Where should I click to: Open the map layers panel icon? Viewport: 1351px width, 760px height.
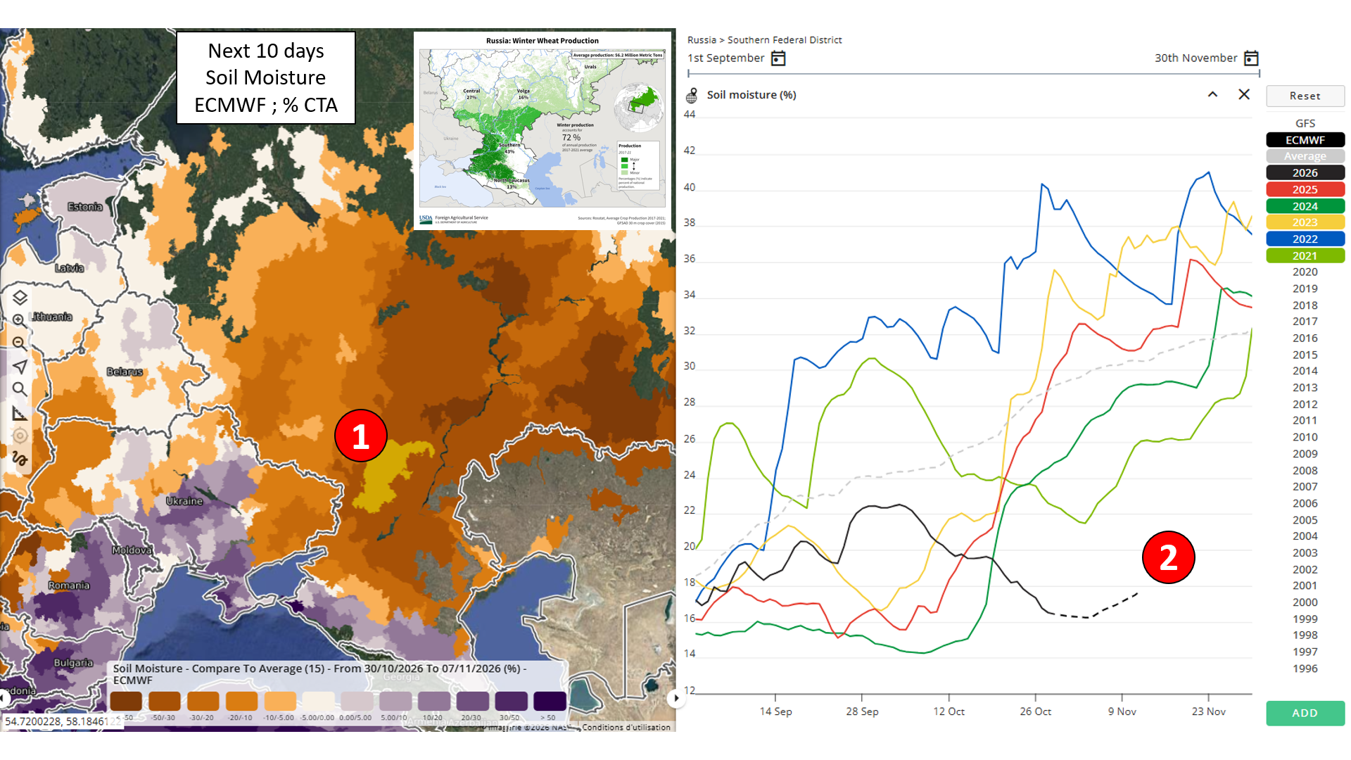(20, 298)
